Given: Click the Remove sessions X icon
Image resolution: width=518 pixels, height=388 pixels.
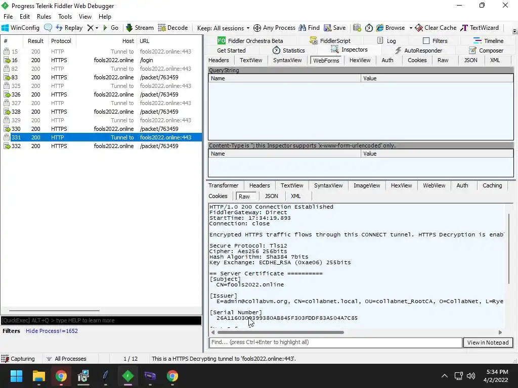Looking at the screenshot, I should (x=90, y=28).
